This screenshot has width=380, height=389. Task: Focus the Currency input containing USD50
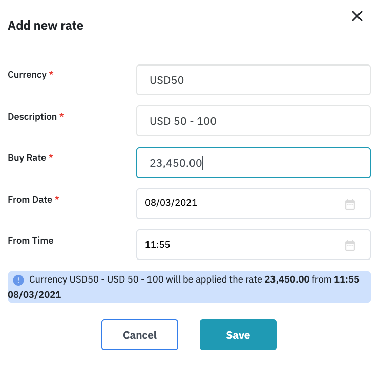coord(253,80)
